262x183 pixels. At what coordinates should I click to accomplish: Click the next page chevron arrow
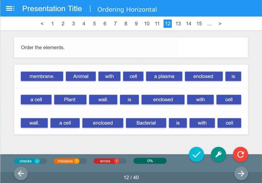point(220,24)
